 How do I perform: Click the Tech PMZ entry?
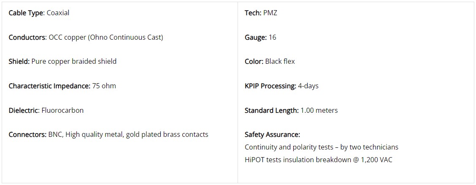pyautogui.click(x=261, y=13)
